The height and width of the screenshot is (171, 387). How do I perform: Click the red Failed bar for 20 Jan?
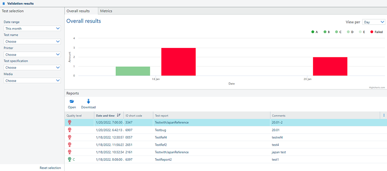click(x=330, y=66)
